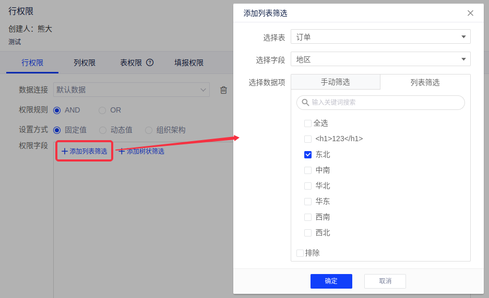Click the search magnifier icon in keyword box
Viewport: 489px width, 298px height.
305,103
